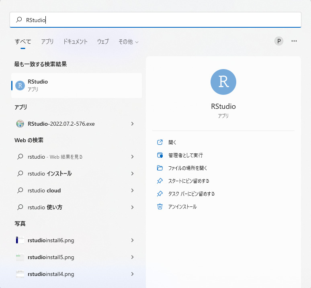
Task: Choose スタートにピン留めする
Action: [188, 181]
